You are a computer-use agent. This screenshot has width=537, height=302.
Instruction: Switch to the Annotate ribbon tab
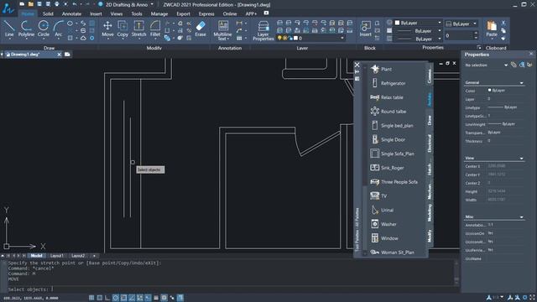point(71,13)
